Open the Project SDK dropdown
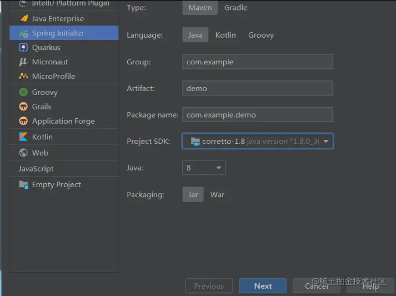 [258, 141]
